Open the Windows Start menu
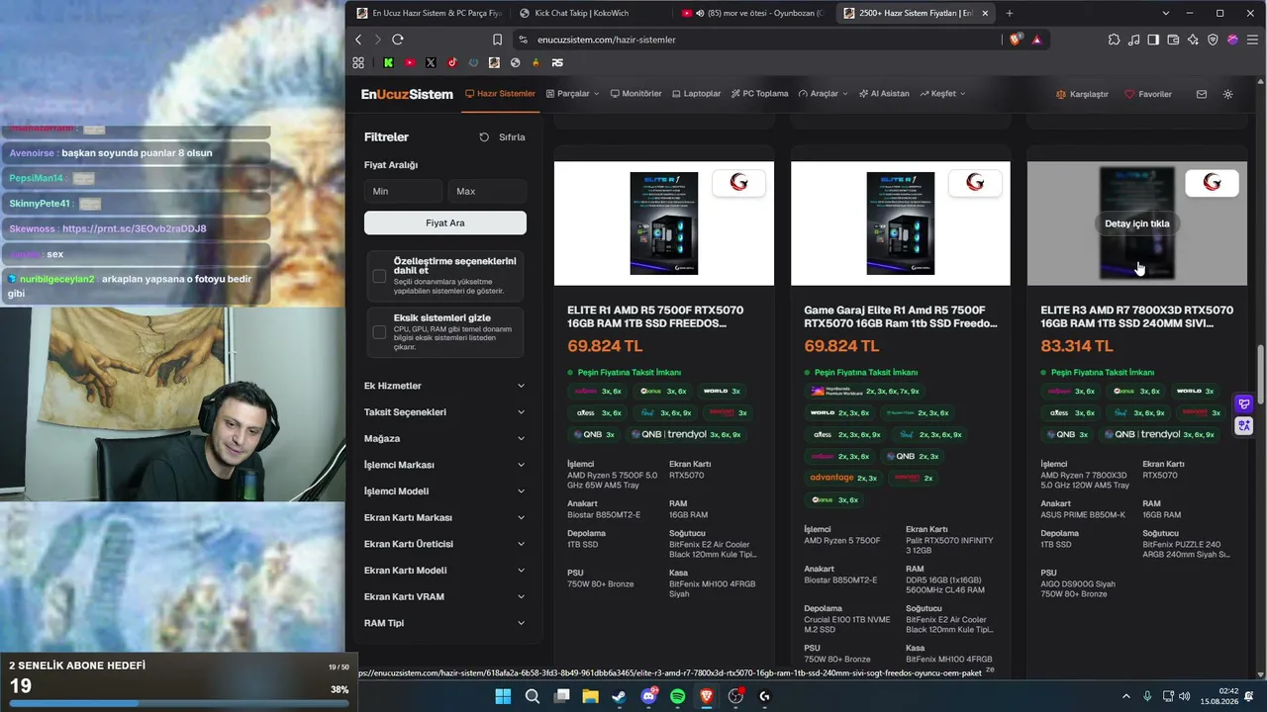The height and width of the screenshot is (712, 1267). 503,696
